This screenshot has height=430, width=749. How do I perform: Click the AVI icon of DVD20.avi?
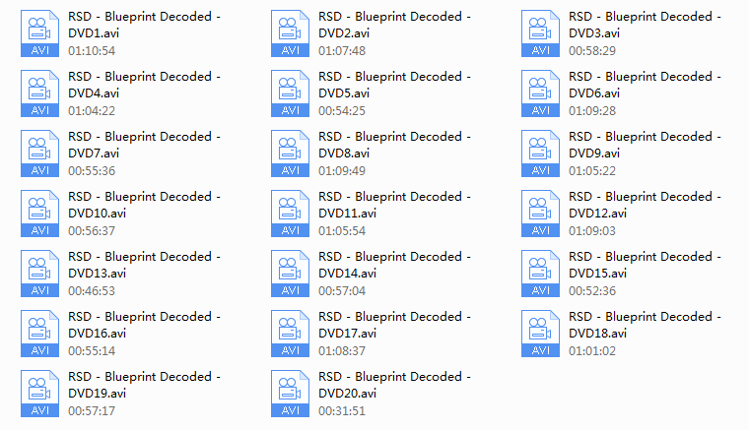point(290,395)
